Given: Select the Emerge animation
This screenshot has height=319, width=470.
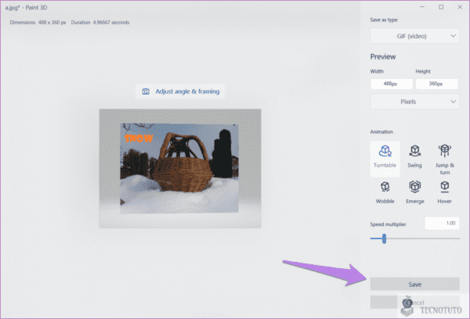Looking at the screenshot, I should (x=415, y=192).
